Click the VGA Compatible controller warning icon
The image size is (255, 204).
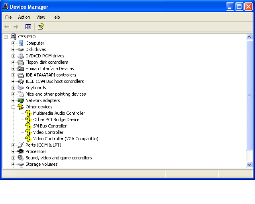coord(28,139)
